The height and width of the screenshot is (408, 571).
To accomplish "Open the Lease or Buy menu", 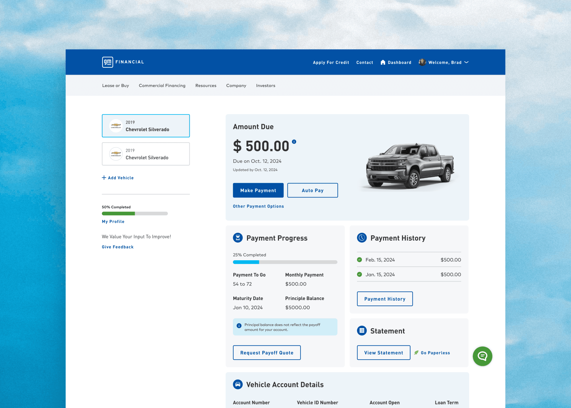I will click(x=116, y=85).
